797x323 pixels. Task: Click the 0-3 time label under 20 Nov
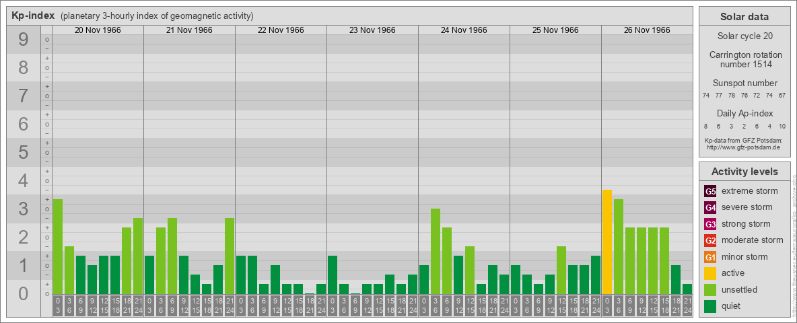[x=58, y=306]
